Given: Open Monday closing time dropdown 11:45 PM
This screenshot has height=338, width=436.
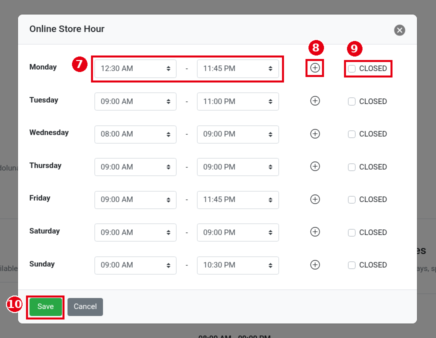Looking at the screenshot, I should pyautogui.click(x=237, y=68).
